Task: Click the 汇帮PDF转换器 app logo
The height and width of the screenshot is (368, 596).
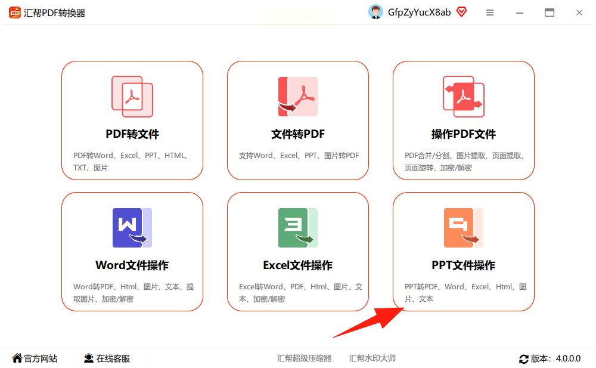Action: (x=15, y=13)
